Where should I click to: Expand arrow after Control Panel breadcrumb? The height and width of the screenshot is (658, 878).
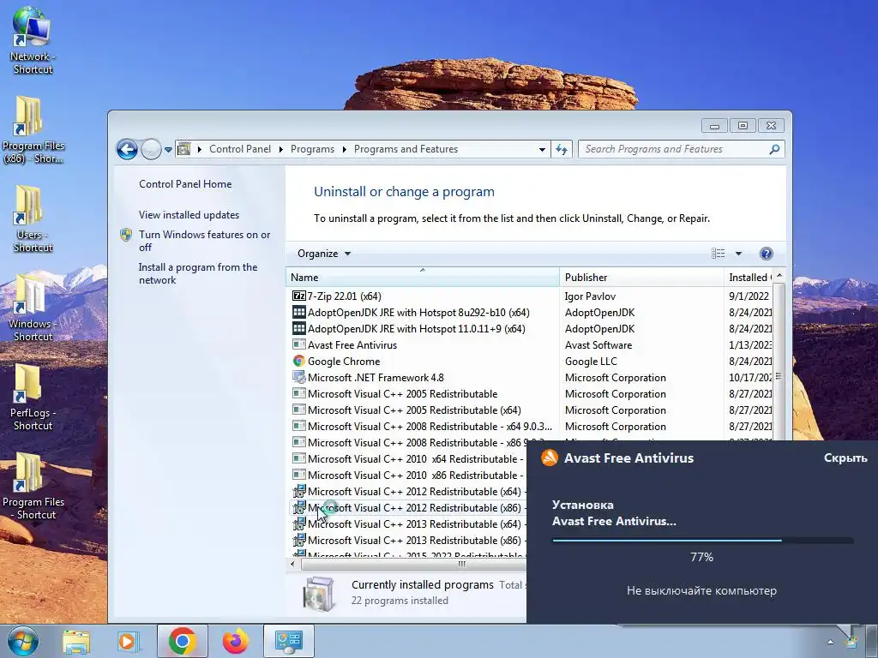pos(280,149)
